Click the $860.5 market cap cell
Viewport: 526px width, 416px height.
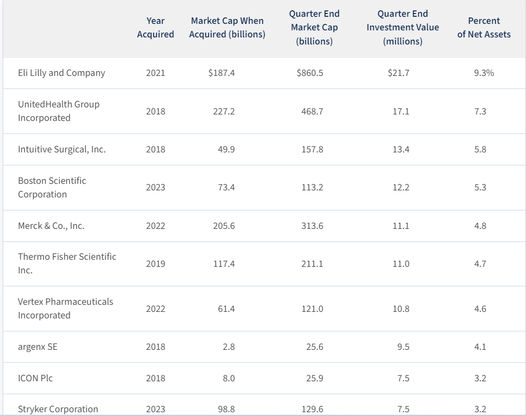310,73
